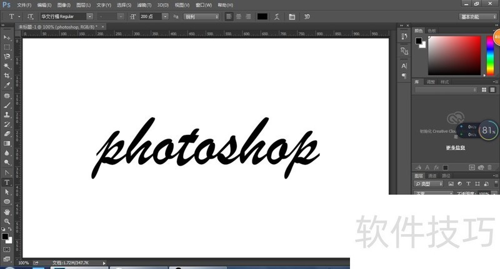Open the 滤镜(T) menu
Screen dimensions: 500x269
(144, 5)
